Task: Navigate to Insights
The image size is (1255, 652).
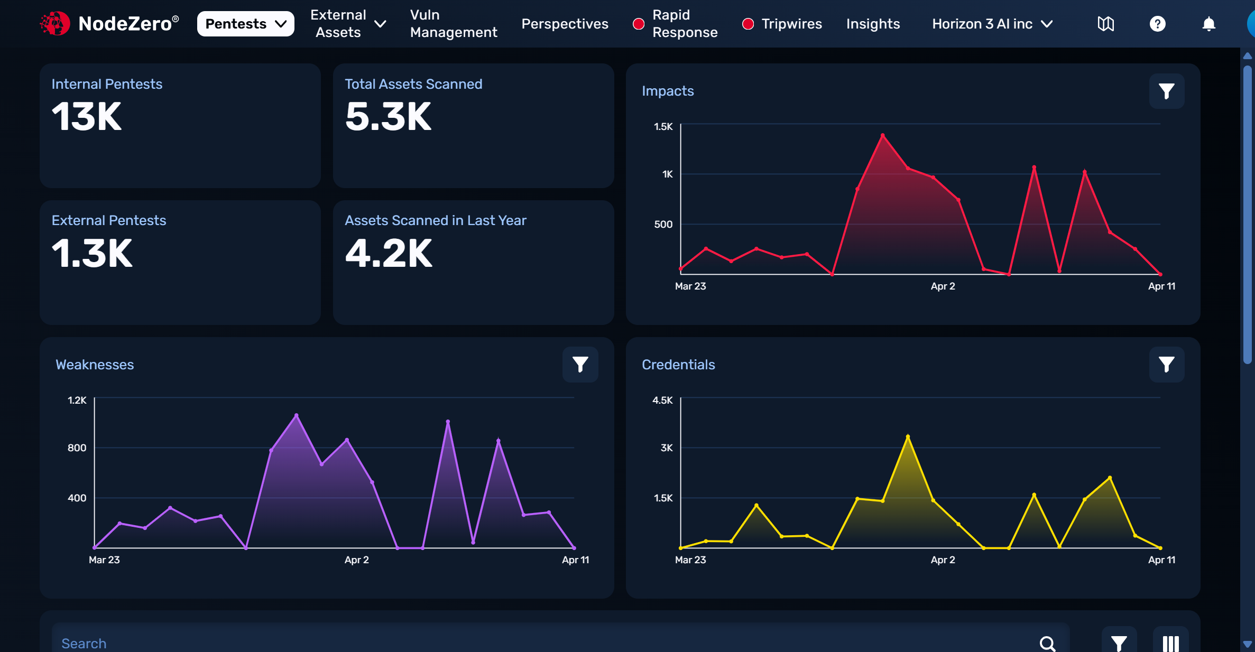Action: click(873, 24)
